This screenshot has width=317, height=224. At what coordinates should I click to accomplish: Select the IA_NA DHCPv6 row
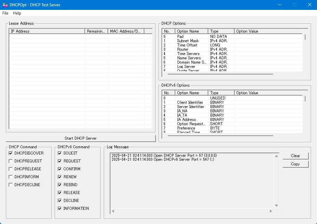232,111
